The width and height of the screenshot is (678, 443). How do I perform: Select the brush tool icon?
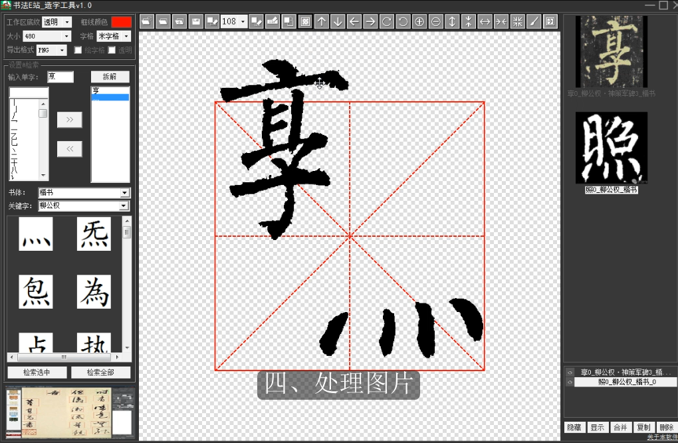pyautogui.click(x=534, y=22)
